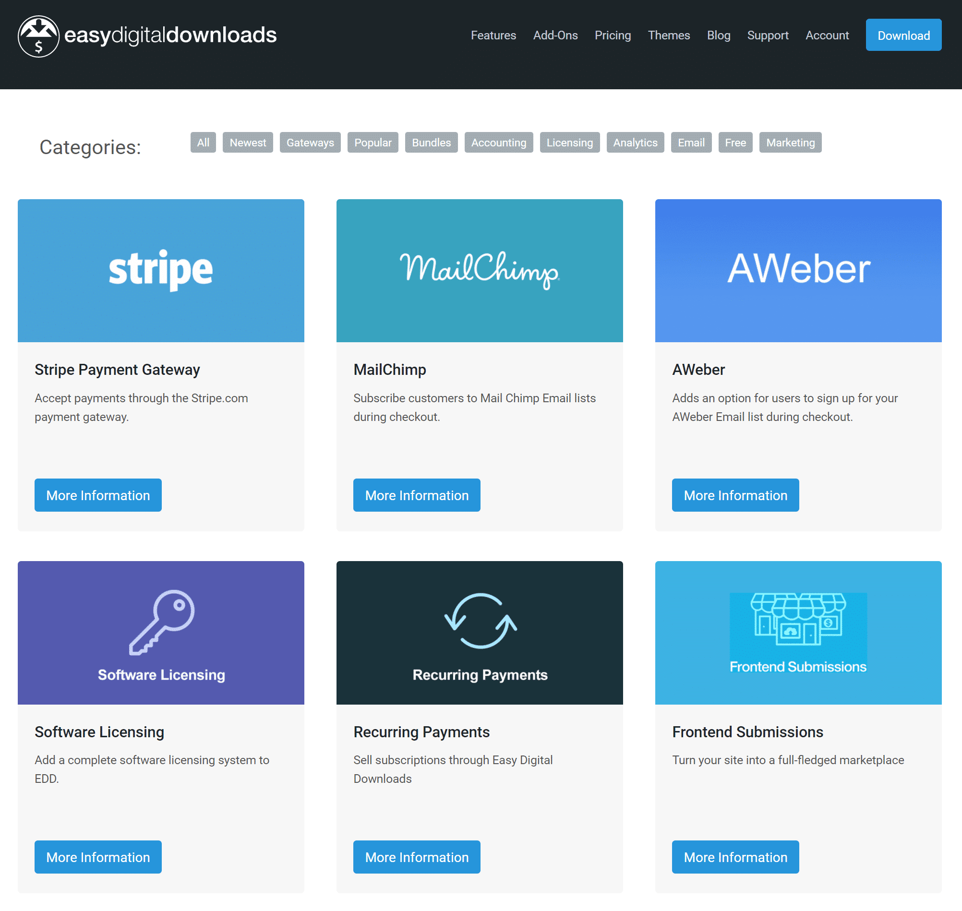Select the All category filter tab

click(x=203, y=142)
